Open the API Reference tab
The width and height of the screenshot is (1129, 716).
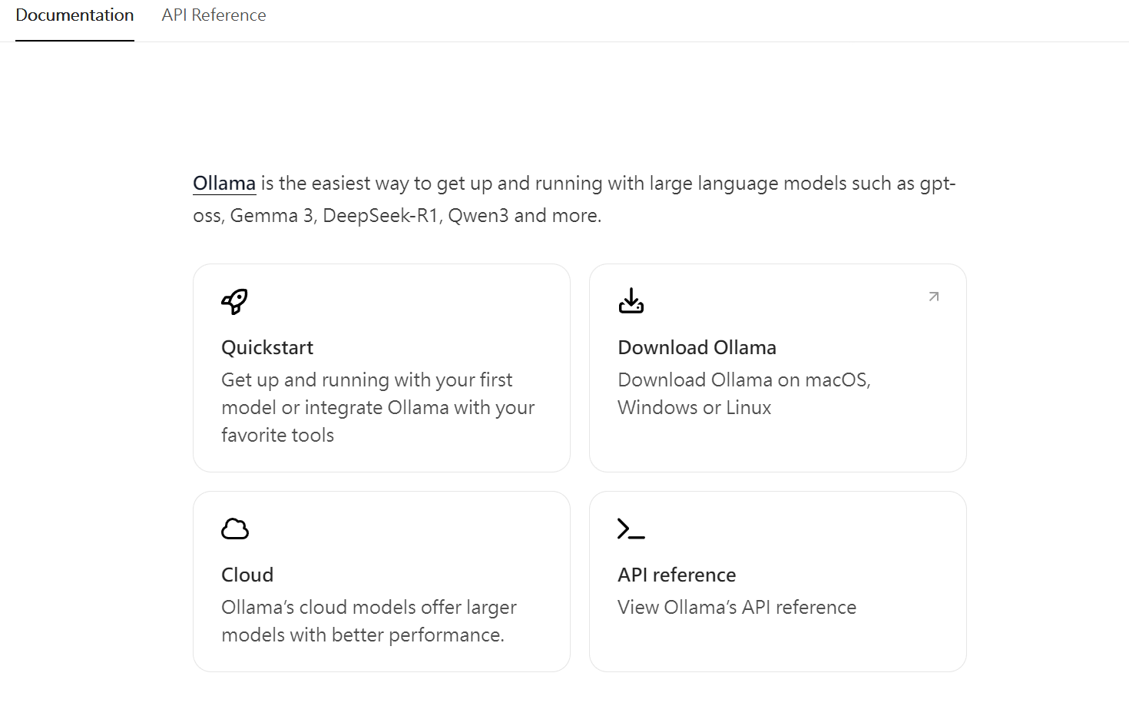pos(214,15)
